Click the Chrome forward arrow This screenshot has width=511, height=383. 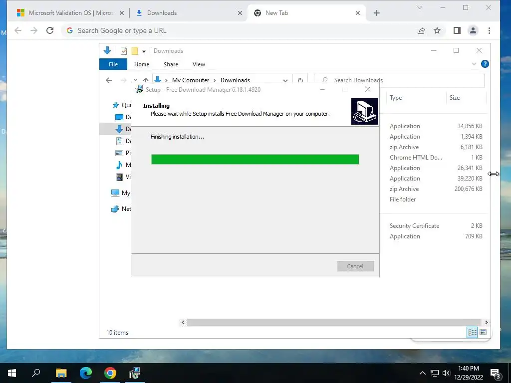point(34,30)
